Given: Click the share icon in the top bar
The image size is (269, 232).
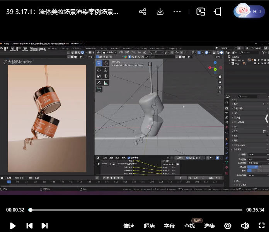Looking at the screenshot, I should tap(143, 12).
